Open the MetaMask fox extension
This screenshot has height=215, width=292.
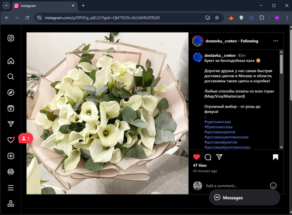coord(231,18)
